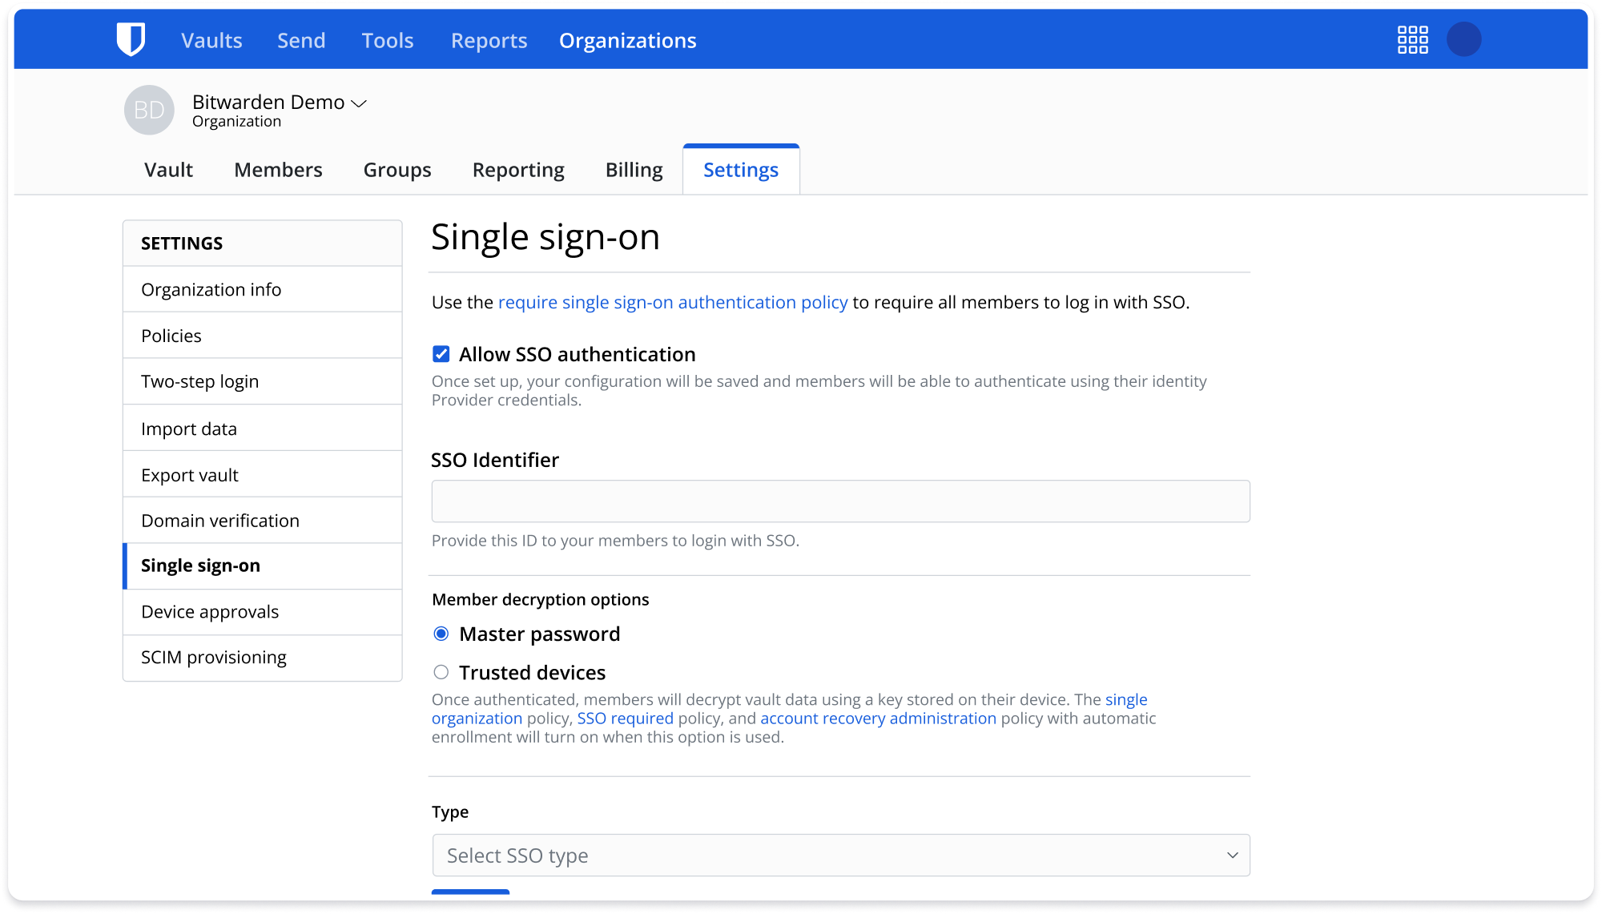Open the Vaults top menu
Image resolution: width=1602 pixels, height=914 pixels.
(211, 40)
